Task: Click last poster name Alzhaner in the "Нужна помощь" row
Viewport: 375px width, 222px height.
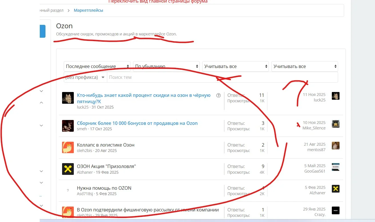Action: coord(318,193)
